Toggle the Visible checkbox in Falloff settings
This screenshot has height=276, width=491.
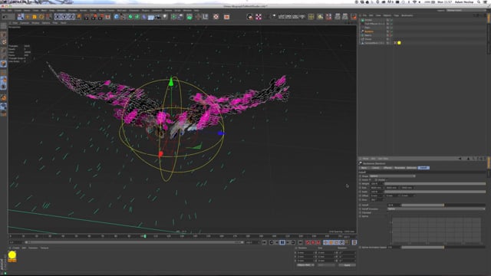pos(376,180)
